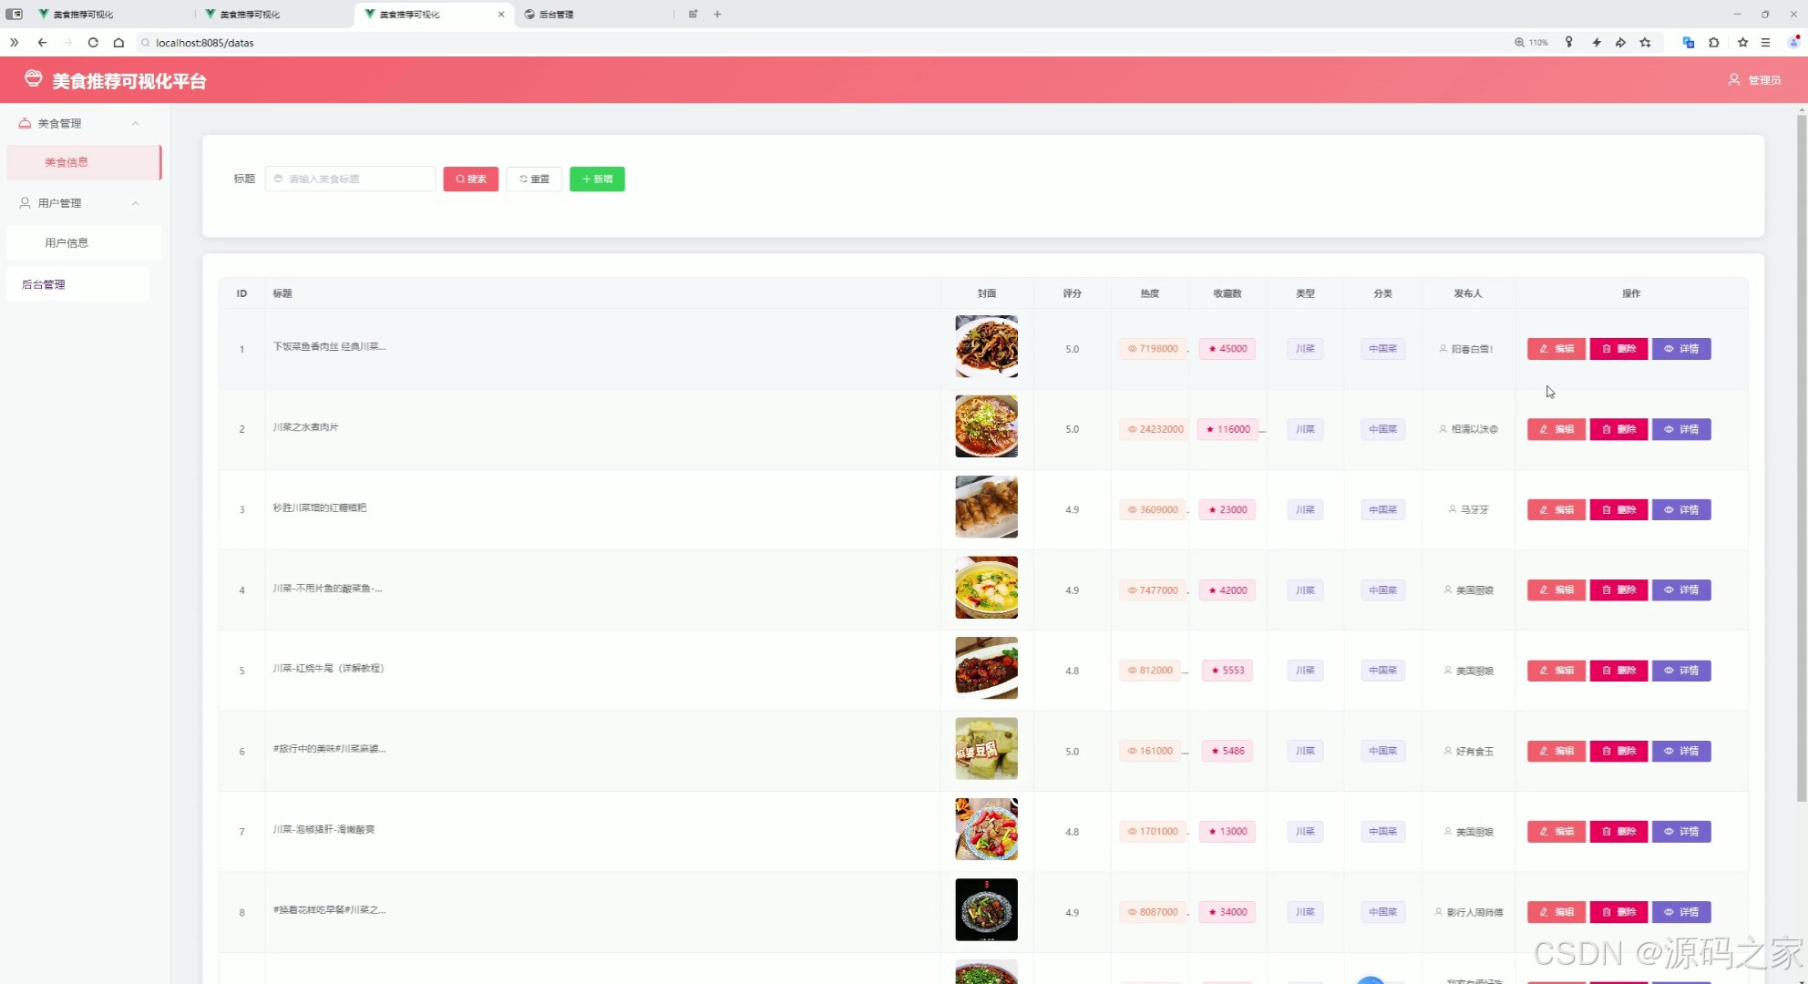The height and width of the screenshot is (984, 1808).
Task: Click the browser reload icon
Action: pos(93,42)
